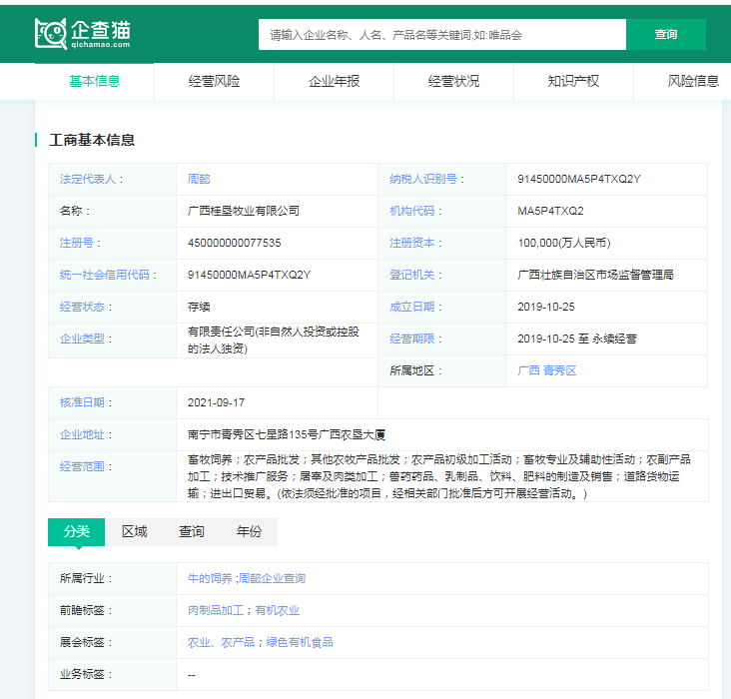Click the 注册号 label link

(x=77, y=243)
